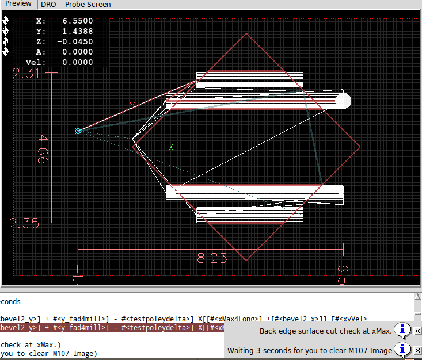This screenshot has width=422, height=360.
Task: Click info icon for M107 waiting notification
Action: coord(403,350)
